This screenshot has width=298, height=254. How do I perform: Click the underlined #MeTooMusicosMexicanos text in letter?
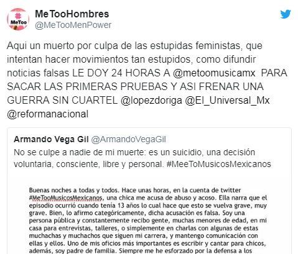click(x=65, y=197)
